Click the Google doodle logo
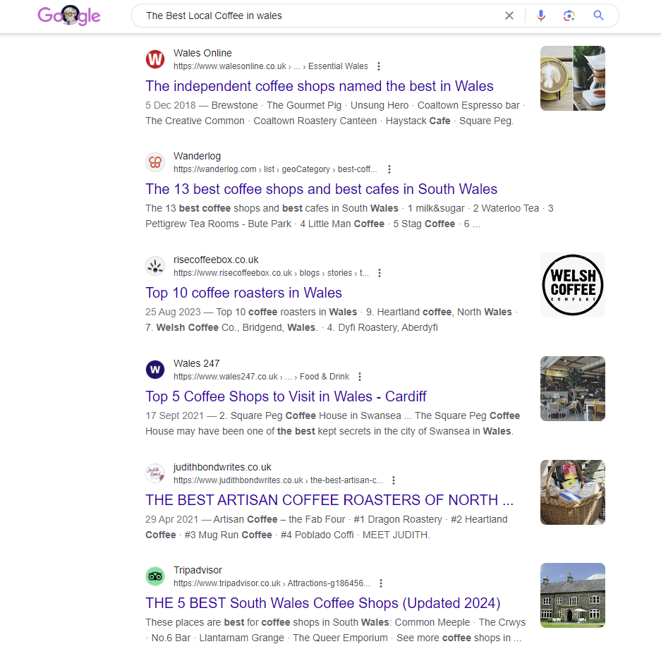The height and width of the screenshot is (656, 661). click(x=69, y=16)
